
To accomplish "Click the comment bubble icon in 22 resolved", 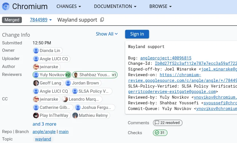I will click(157, 123).
